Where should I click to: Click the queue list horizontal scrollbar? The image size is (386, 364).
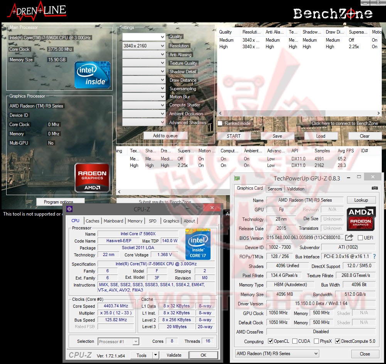pos(274,113)
